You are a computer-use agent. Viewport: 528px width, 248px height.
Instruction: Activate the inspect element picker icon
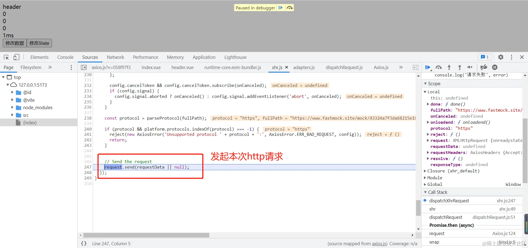coord(6,57)
